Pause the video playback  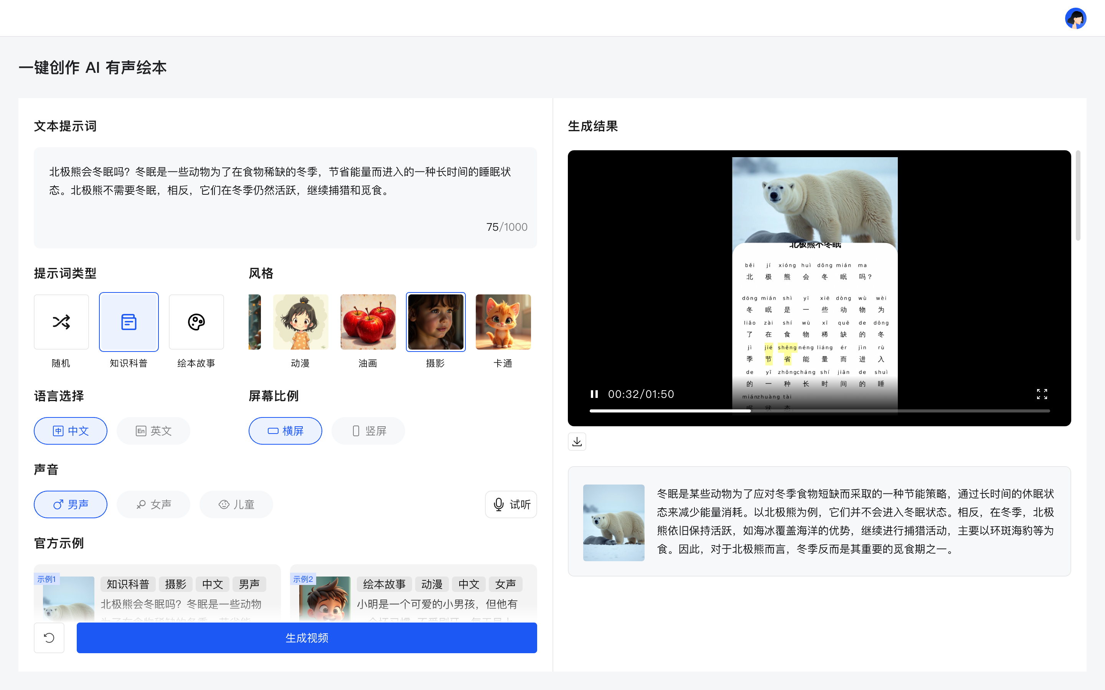click(x=594, y=394)
